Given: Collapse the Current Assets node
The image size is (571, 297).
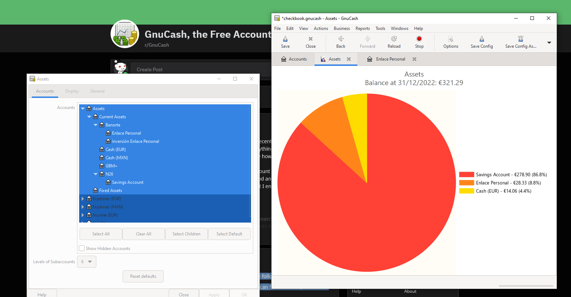Looking at the screenshot, I should 89,117.
